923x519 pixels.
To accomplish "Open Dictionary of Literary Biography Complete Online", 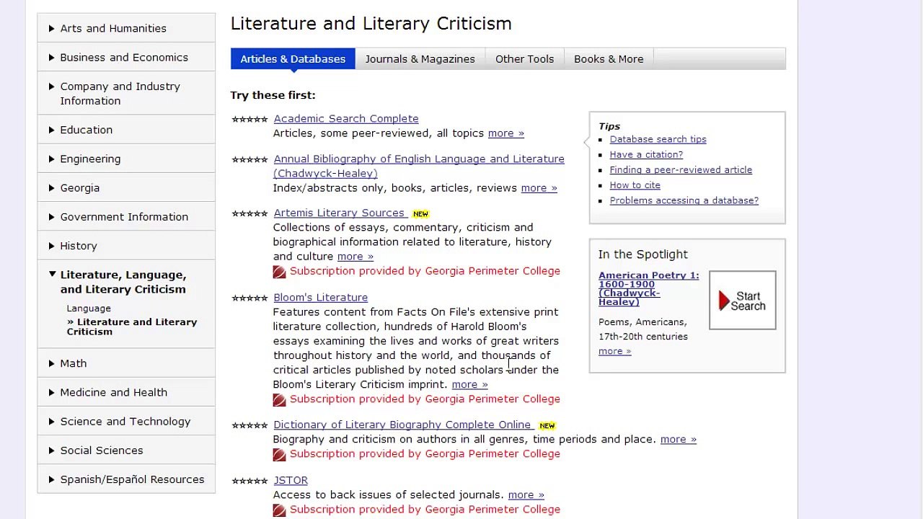I will [x=402, y=425].
